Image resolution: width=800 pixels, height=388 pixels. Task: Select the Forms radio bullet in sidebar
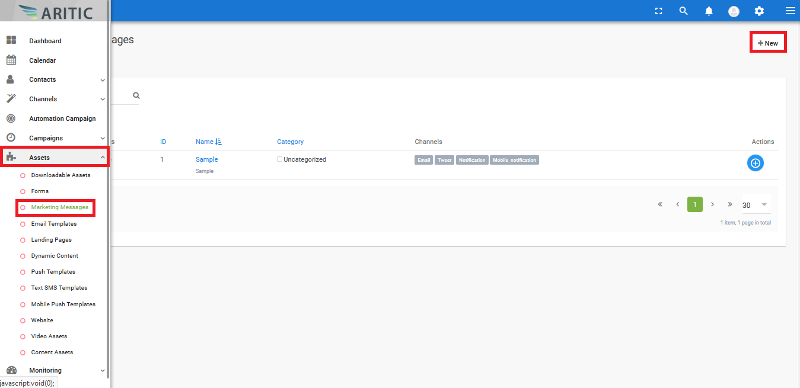[x=23, y=191]
